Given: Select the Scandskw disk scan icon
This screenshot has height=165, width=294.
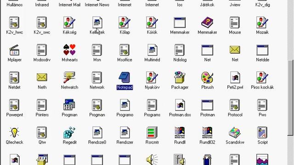Looking at the screenshot, I should [x=235, y=132].
